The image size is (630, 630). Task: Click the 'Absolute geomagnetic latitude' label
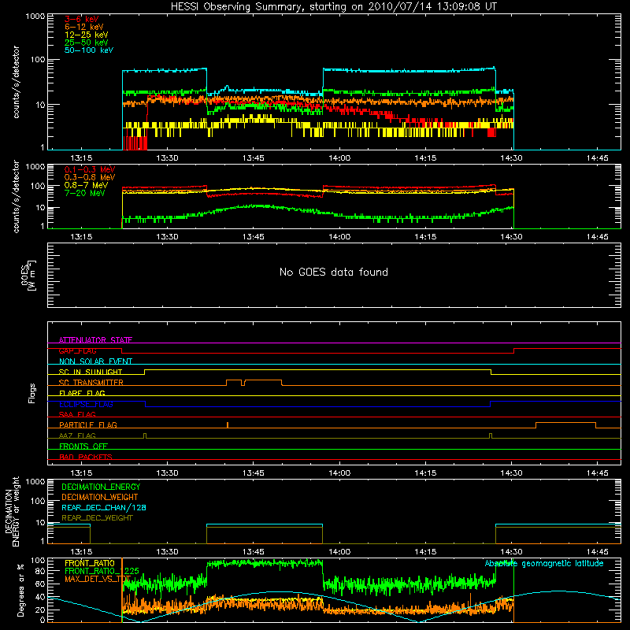(544, 564)
